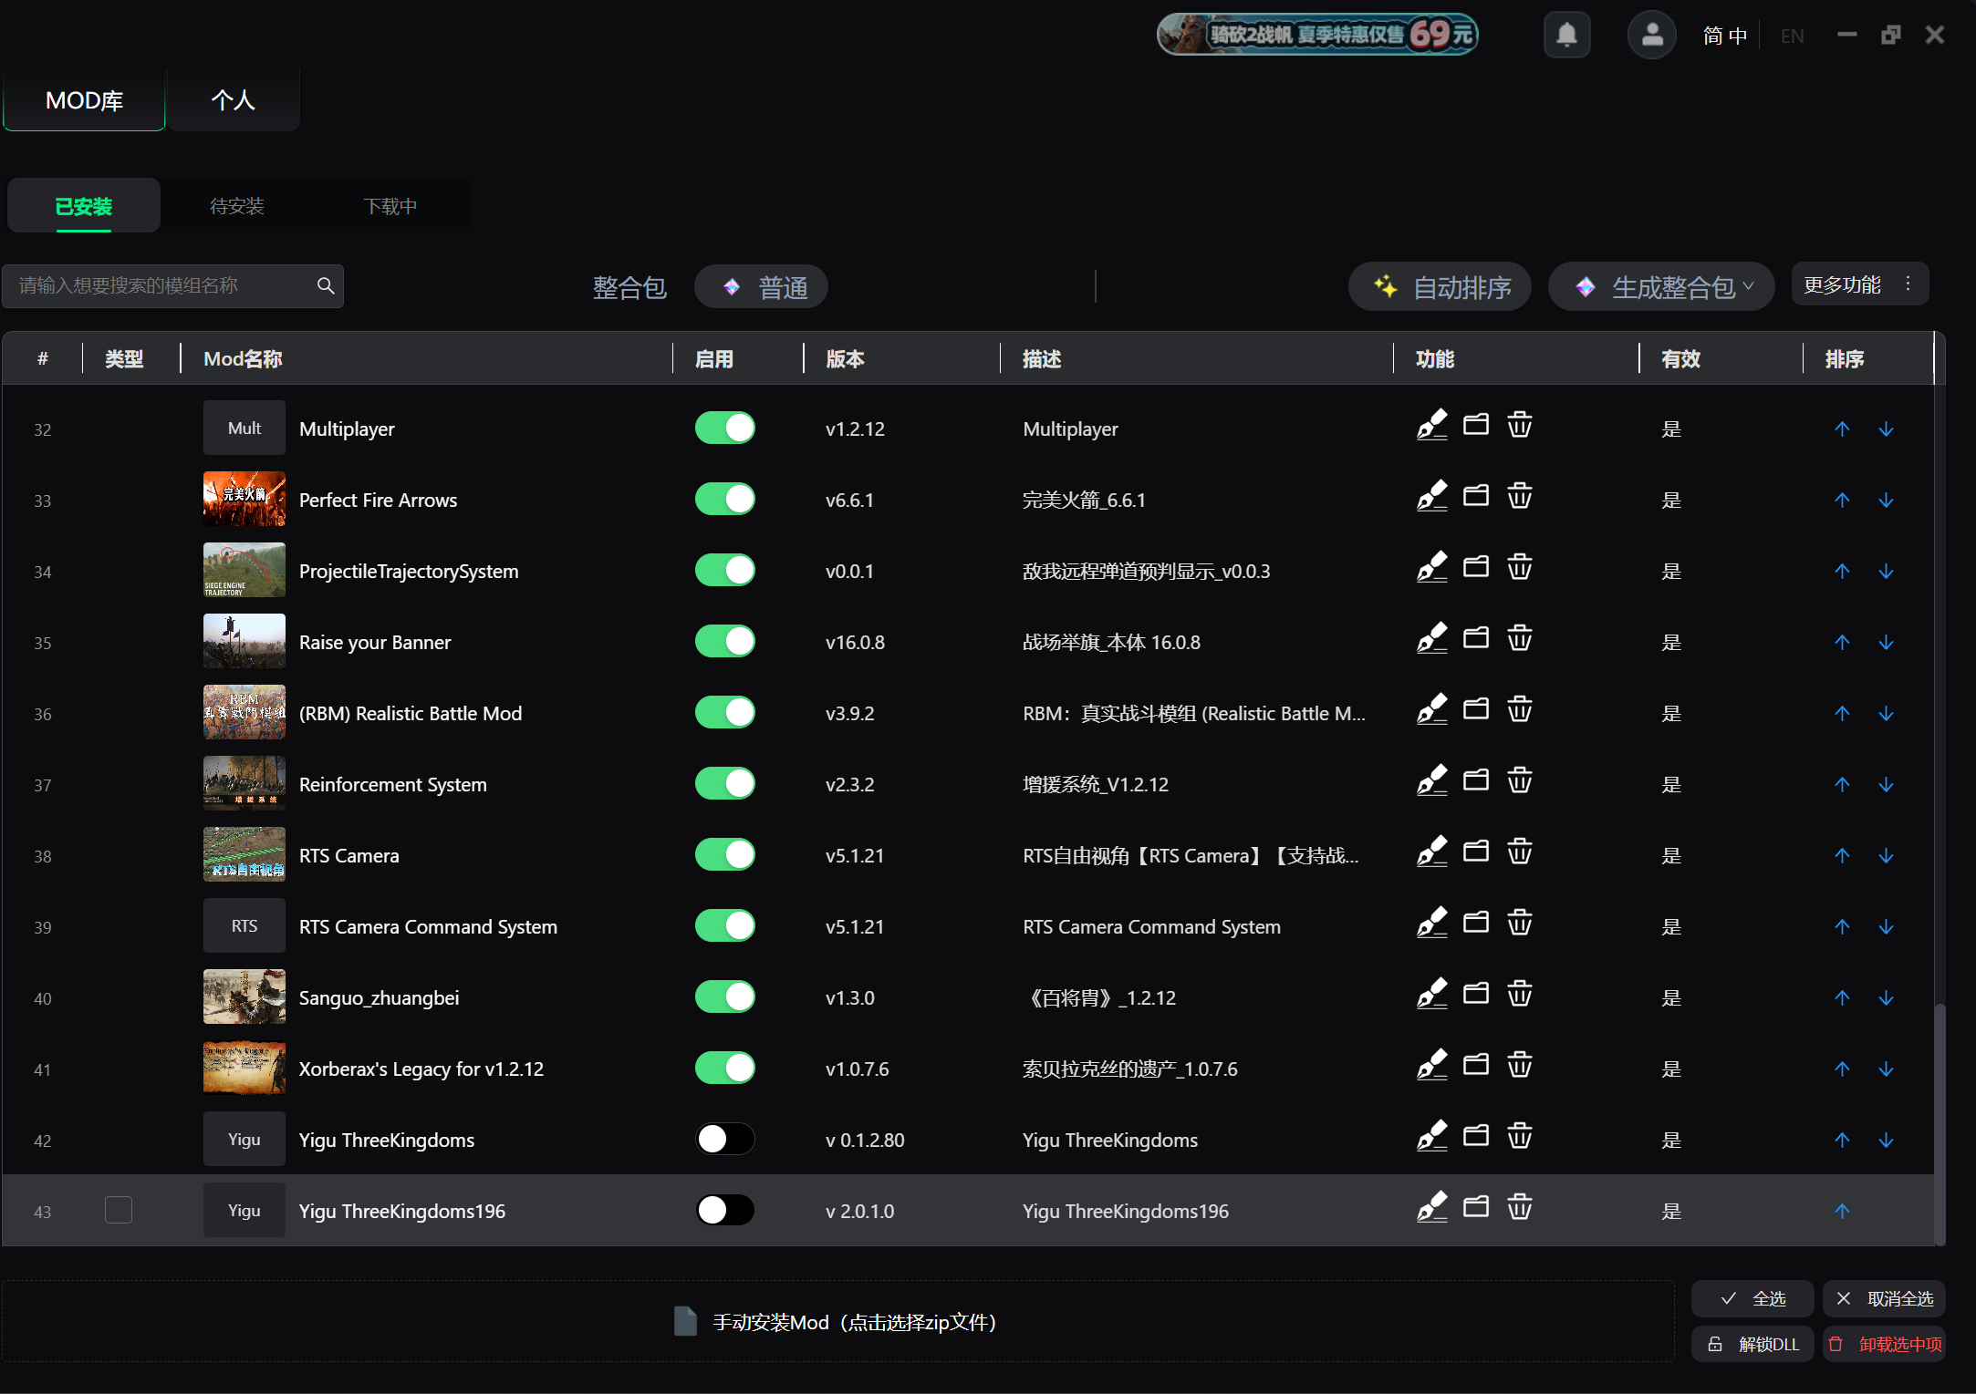Click the 取消全选 button
1976x1394 pixels.
pos(1884,1299)
